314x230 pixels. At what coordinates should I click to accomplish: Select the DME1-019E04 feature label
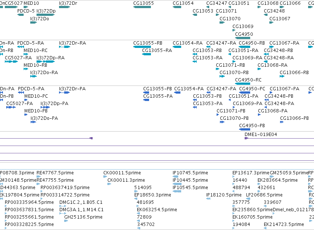point(261,135)
